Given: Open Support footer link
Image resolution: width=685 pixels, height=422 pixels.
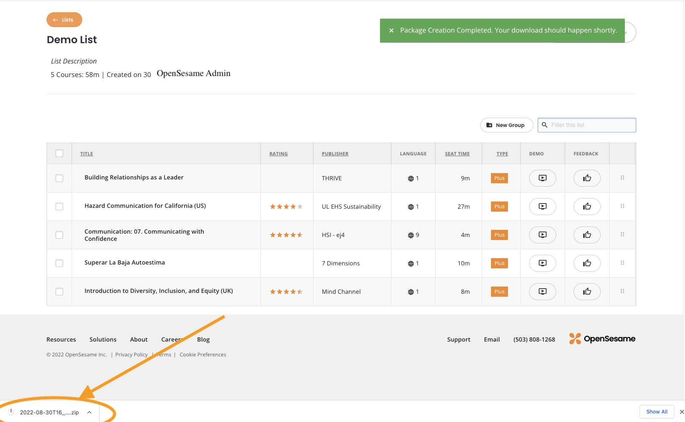Looking at the screenshot, I should (x=459, y=339).
